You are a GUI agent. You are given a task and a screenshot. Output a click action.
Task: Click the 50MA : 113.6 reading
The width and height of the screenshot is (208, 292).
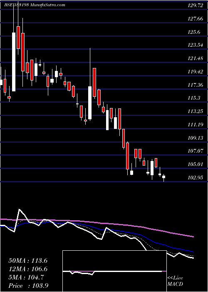tap(28, 261)
